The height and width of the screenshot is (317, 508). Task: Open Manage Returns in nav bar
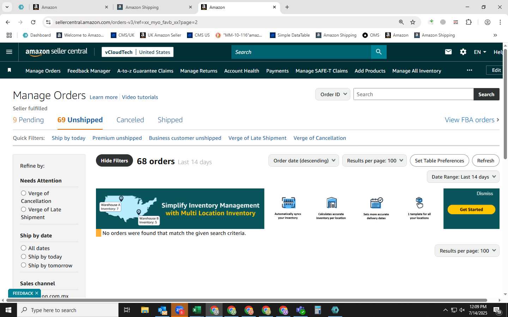199,71
